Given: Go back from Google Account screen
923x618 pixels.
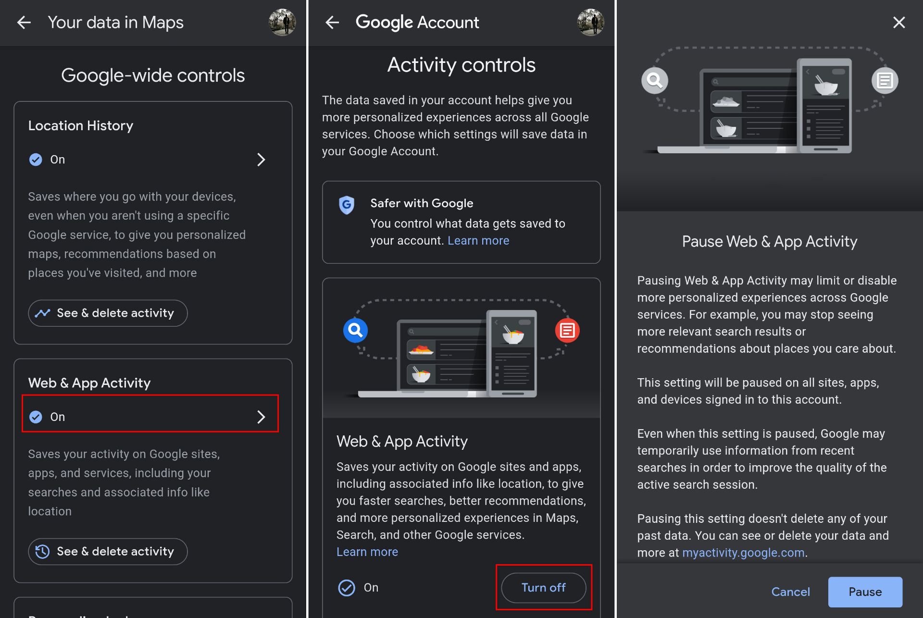Looking at the screenshot, I should click(x=332, y=22).
